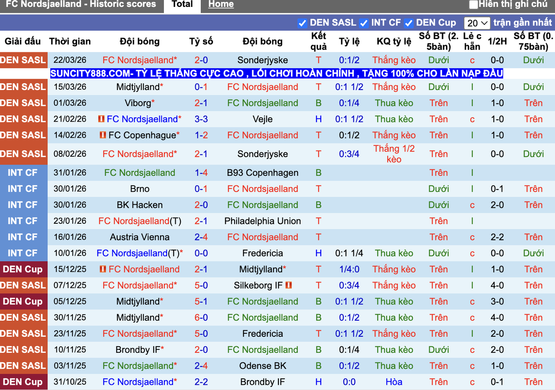Select B93 Copenhagen team name
The image size is (555, 390).
pos(263,173)
